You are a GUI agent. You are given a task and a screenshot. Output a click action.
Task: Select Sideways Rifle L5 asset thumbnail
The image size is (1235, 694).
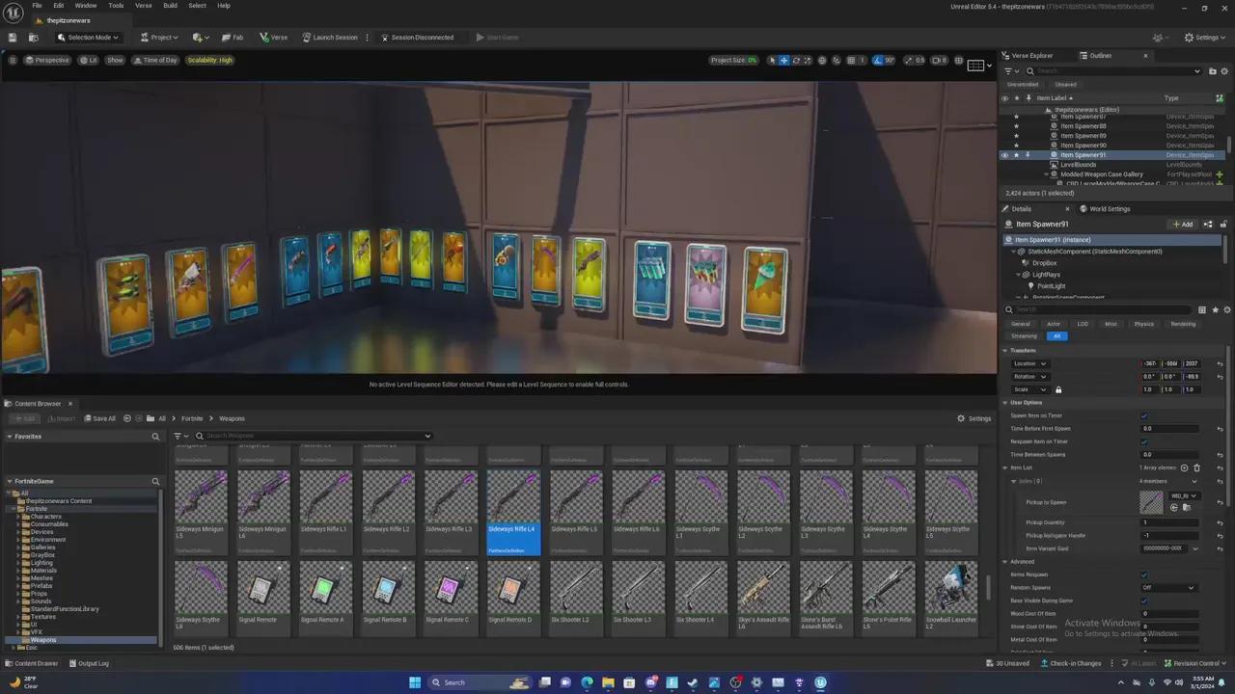click(575, 512)
